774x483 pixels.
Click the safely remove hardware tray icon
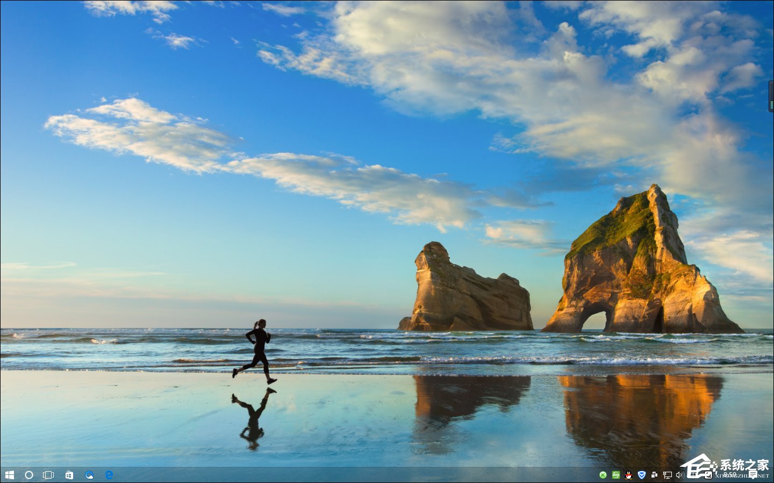(655, 474)
